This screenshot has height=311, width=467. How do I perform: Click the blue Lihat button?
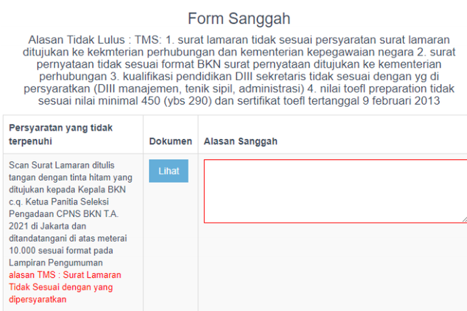(x=169, y=171)
